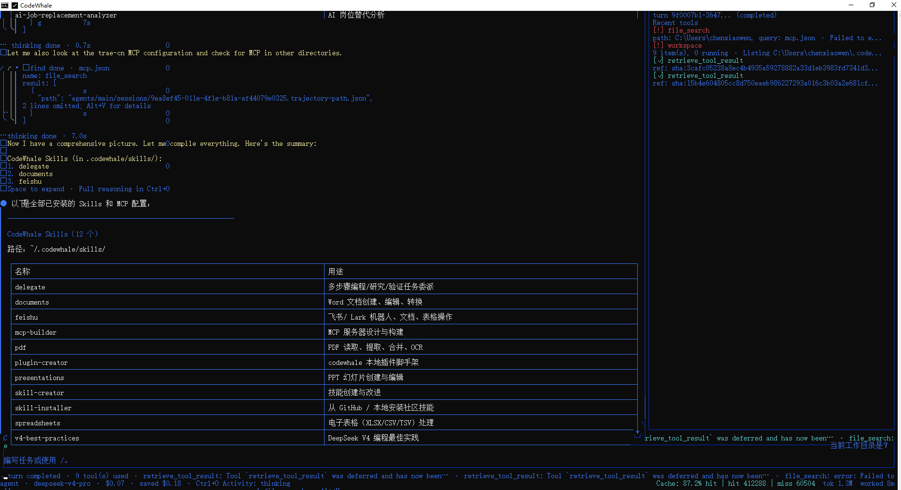The image size is (901, 490).
Task: Click the second [✓] retrieve_tool_result marker
Action: (x=658, y=76)
